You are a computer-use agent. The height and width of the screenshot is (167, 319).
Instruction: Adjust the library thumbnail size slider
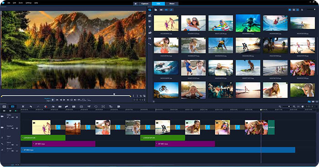click(311, 10)
